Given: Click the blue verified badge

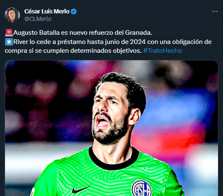Looking at the screenshot, I should coord(74,11).
